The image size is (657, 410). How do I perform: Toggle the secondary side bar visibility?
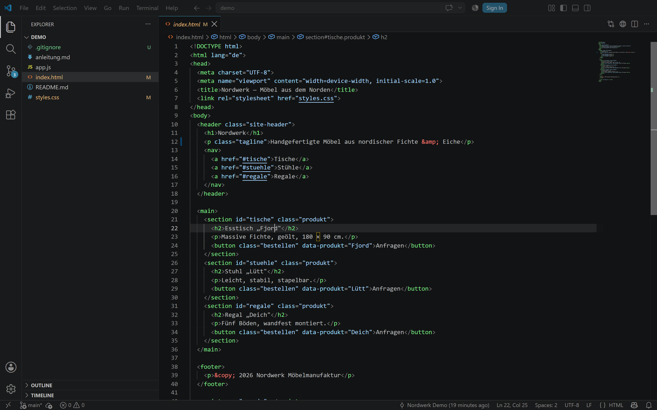587,8
